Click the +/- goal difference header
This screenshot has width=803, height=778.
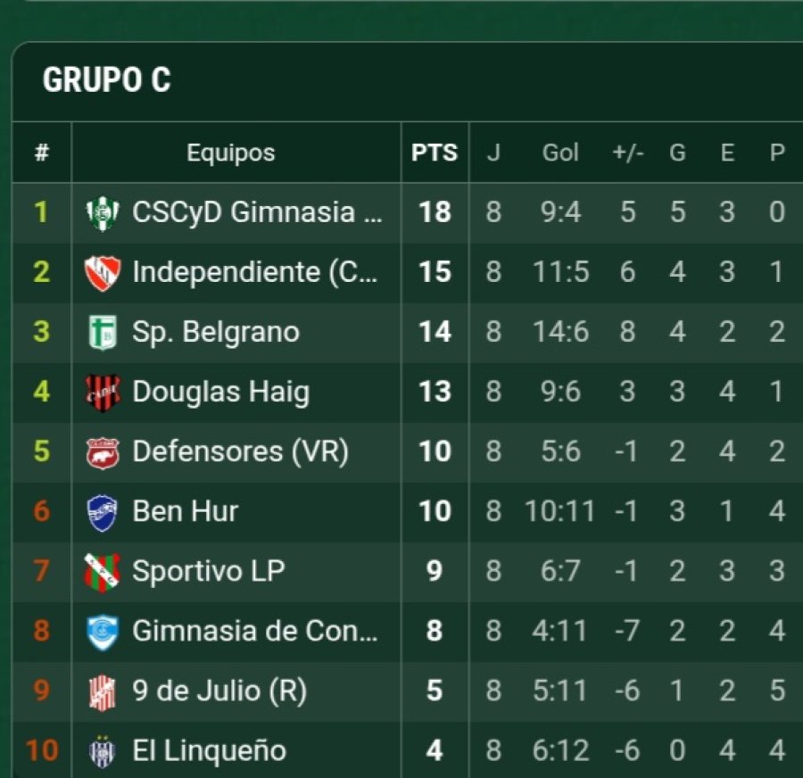(x=627, y=153)
